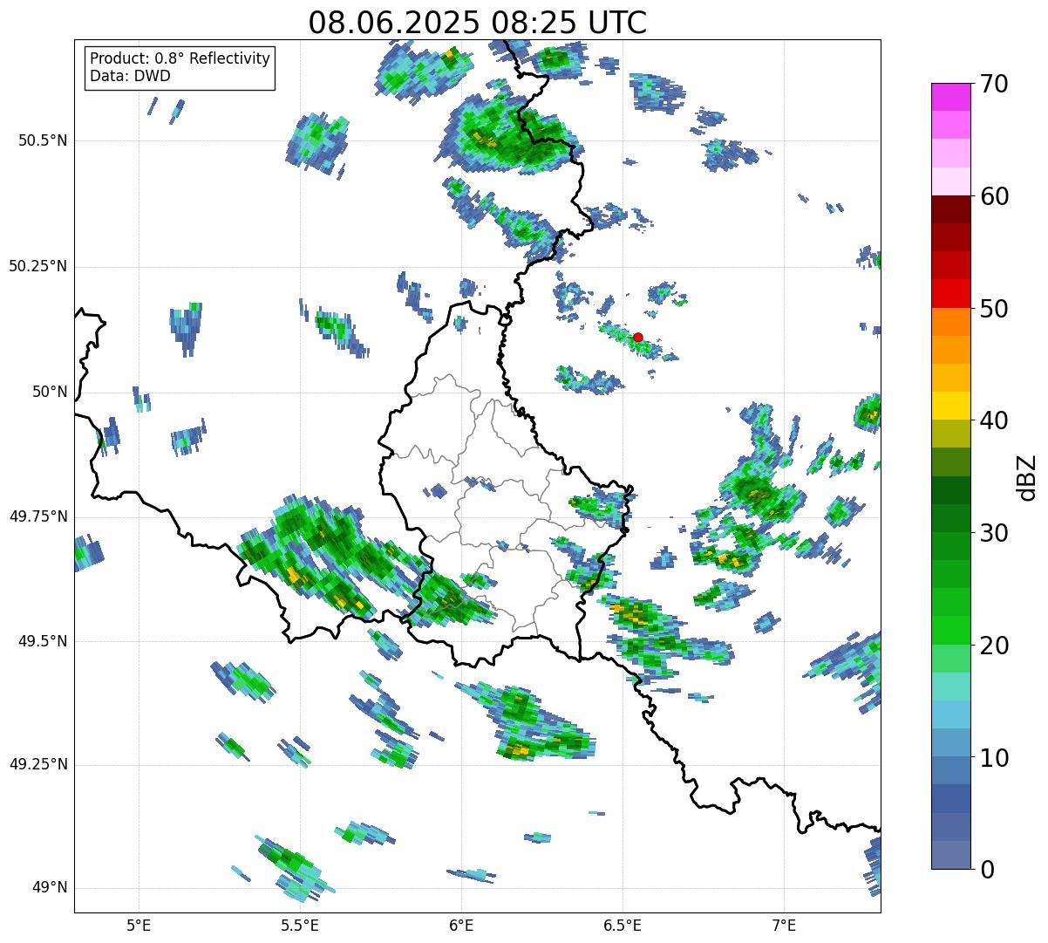
Task: Click the longitude label 7°E
Action: pos(784,926)
